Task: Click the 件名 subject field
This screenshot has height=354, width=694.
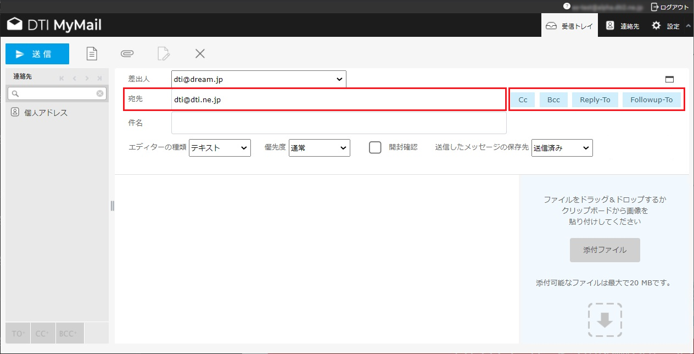Action: coord(339,123)
